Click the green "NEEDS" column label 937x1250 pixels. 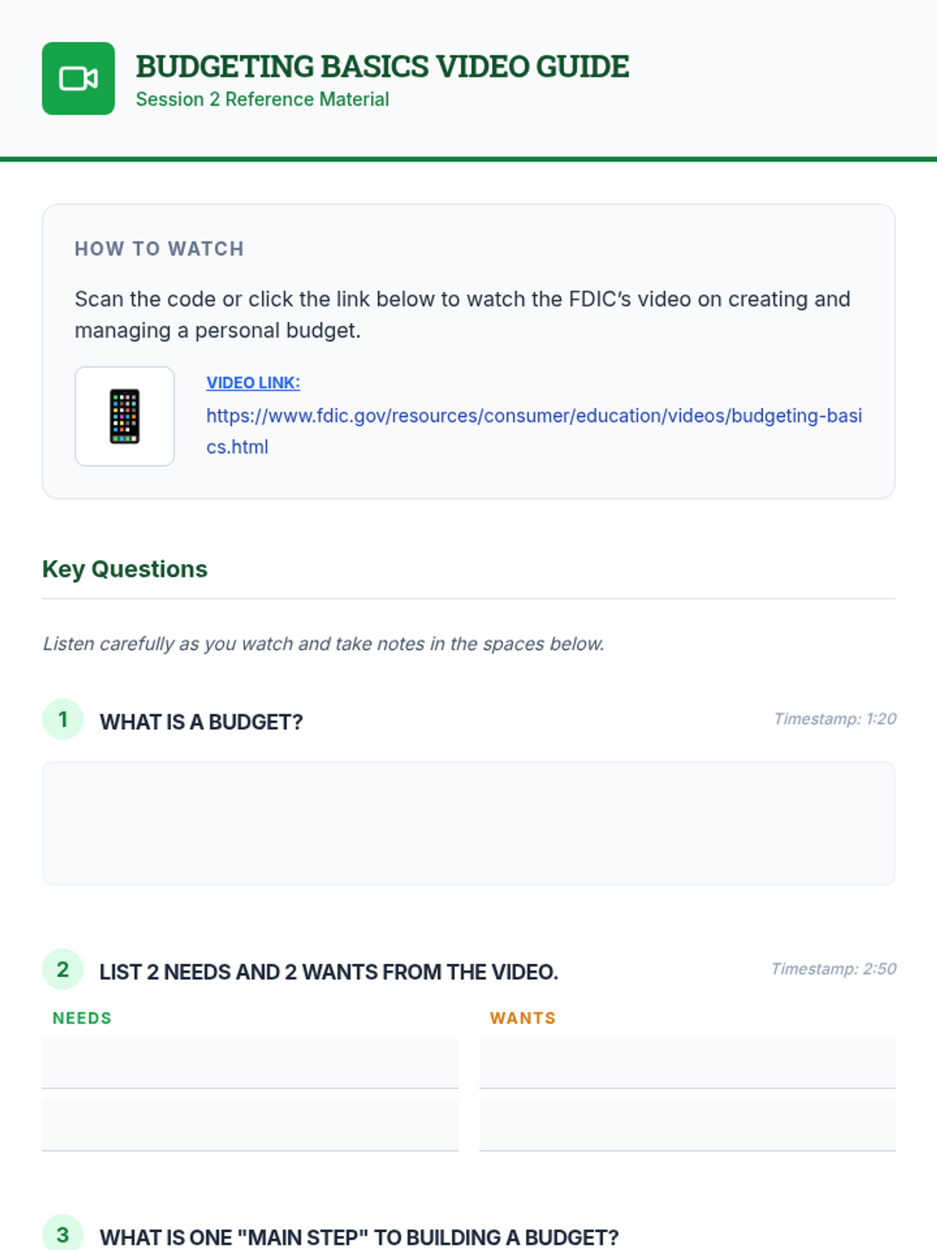pos(82,1018)
